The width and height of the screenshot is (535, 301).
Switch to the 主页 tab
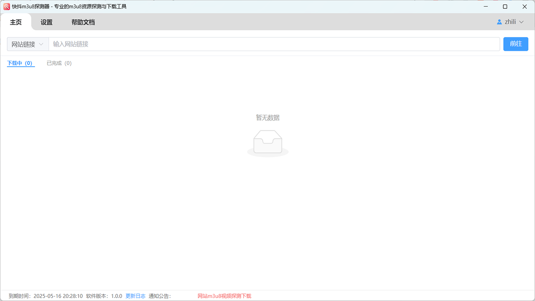(16, 22)
